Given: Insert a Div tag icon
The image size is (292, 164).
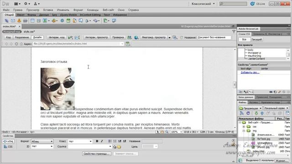Looking at the screenshot, I should (x=38, y=20).
